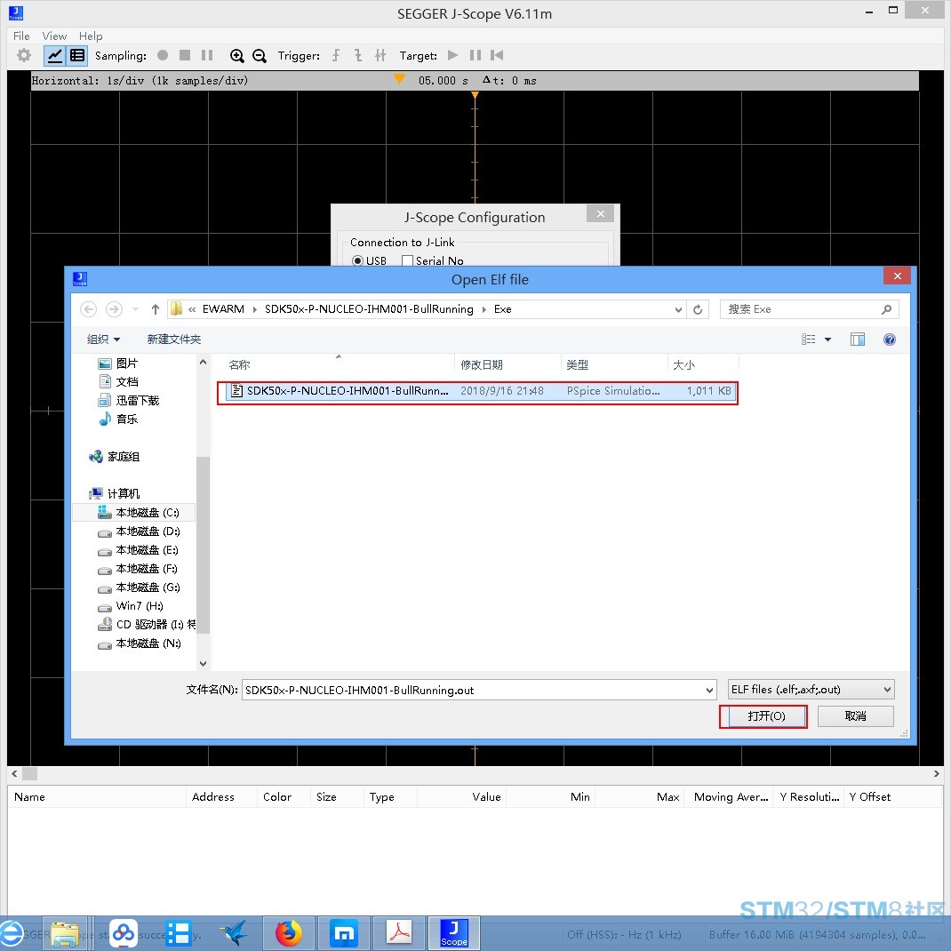Go forward in the Open Elf file dialog

(x=114, y=309)
